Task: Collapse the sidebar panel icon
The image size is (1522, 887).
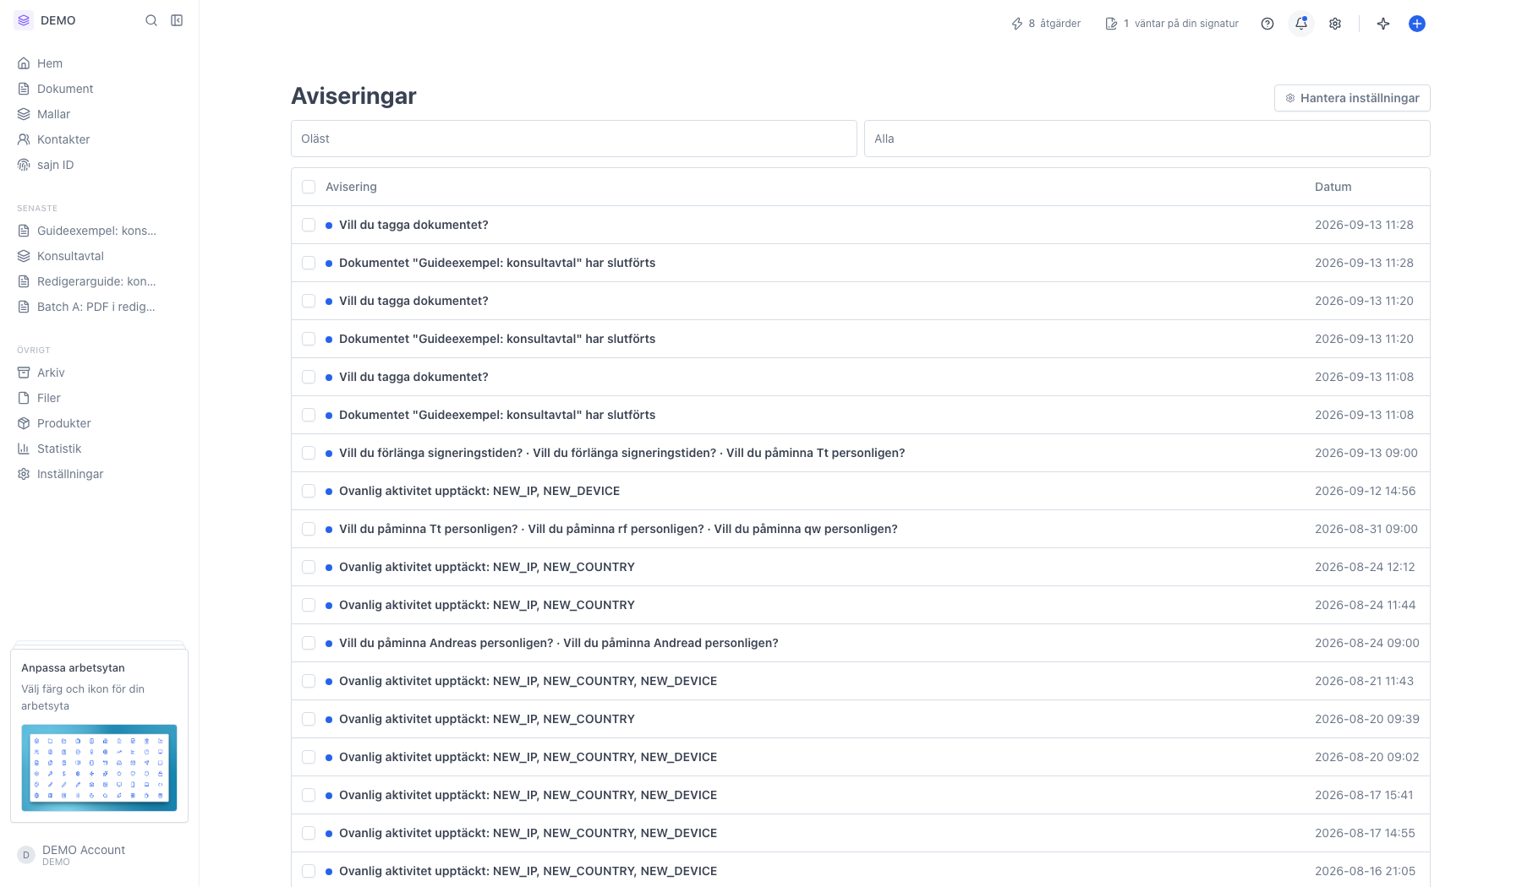Action: click(177, 20)
